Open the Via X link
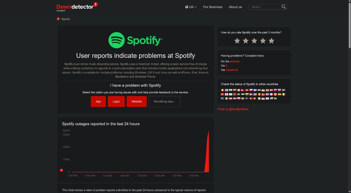The width and height of the screenshot is (351, 193). [226, 66]
